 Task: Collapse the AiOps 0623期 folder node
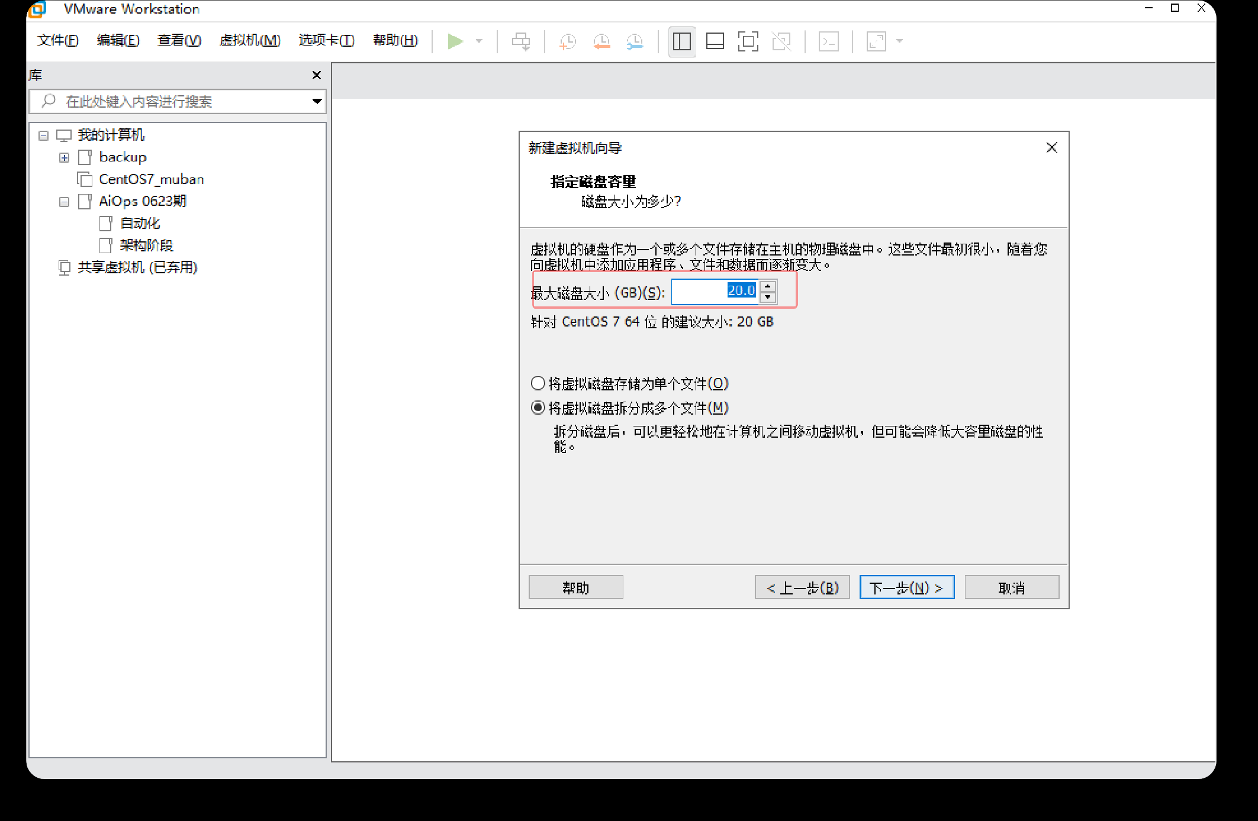coord(65,202)
